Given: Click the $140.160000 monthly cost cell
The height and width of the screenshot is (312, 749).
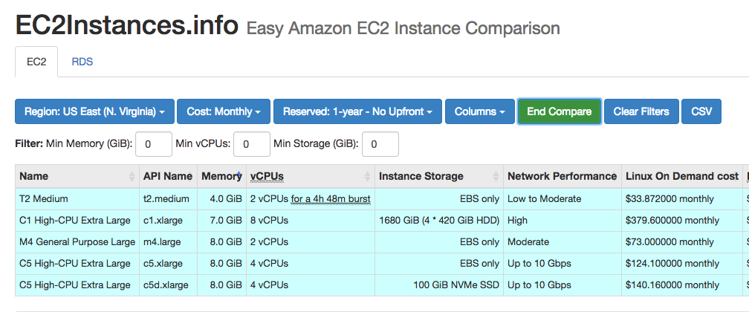Looking at the screenshot, I should click(681, 285).
